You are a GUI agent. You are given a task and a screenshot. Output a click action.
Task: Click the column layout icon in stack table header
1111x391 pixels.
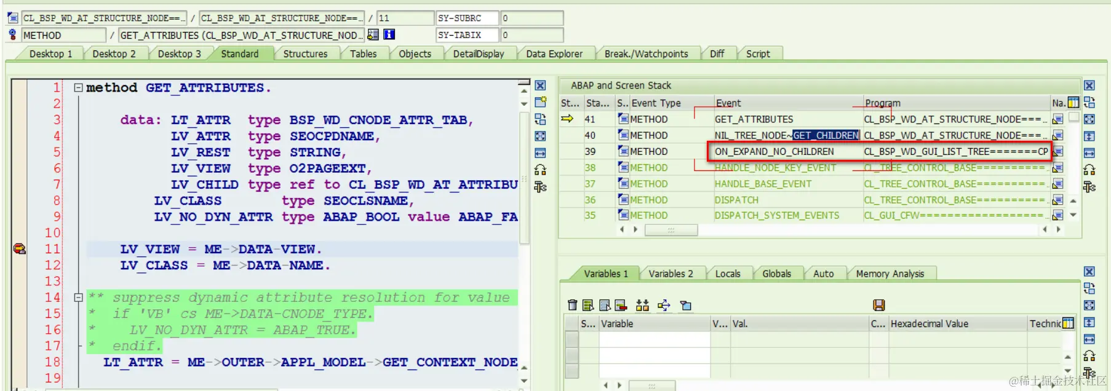[1073, 103]
